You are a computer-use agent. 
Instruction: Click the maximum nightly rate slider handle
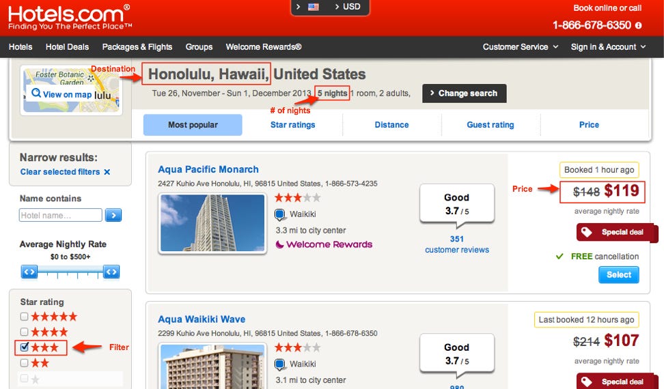pos(111,272)
